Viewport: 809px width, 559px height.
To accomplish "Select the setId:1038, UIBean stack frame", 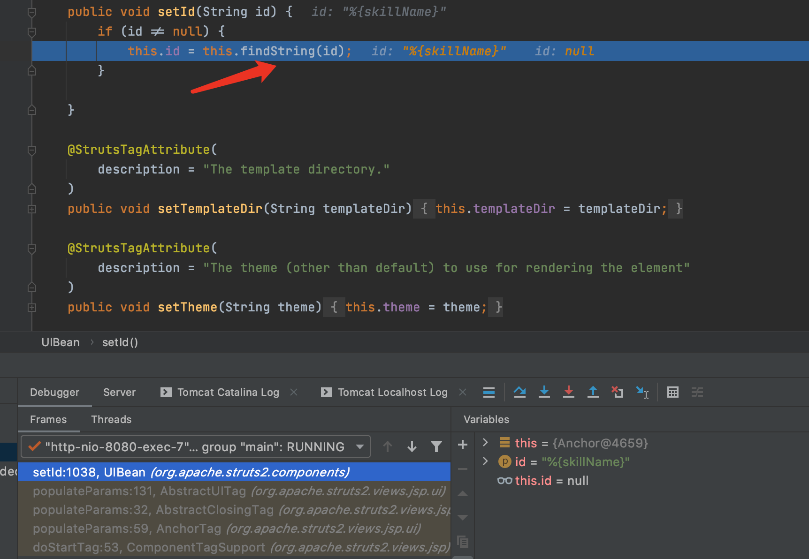I will point(234,472).
